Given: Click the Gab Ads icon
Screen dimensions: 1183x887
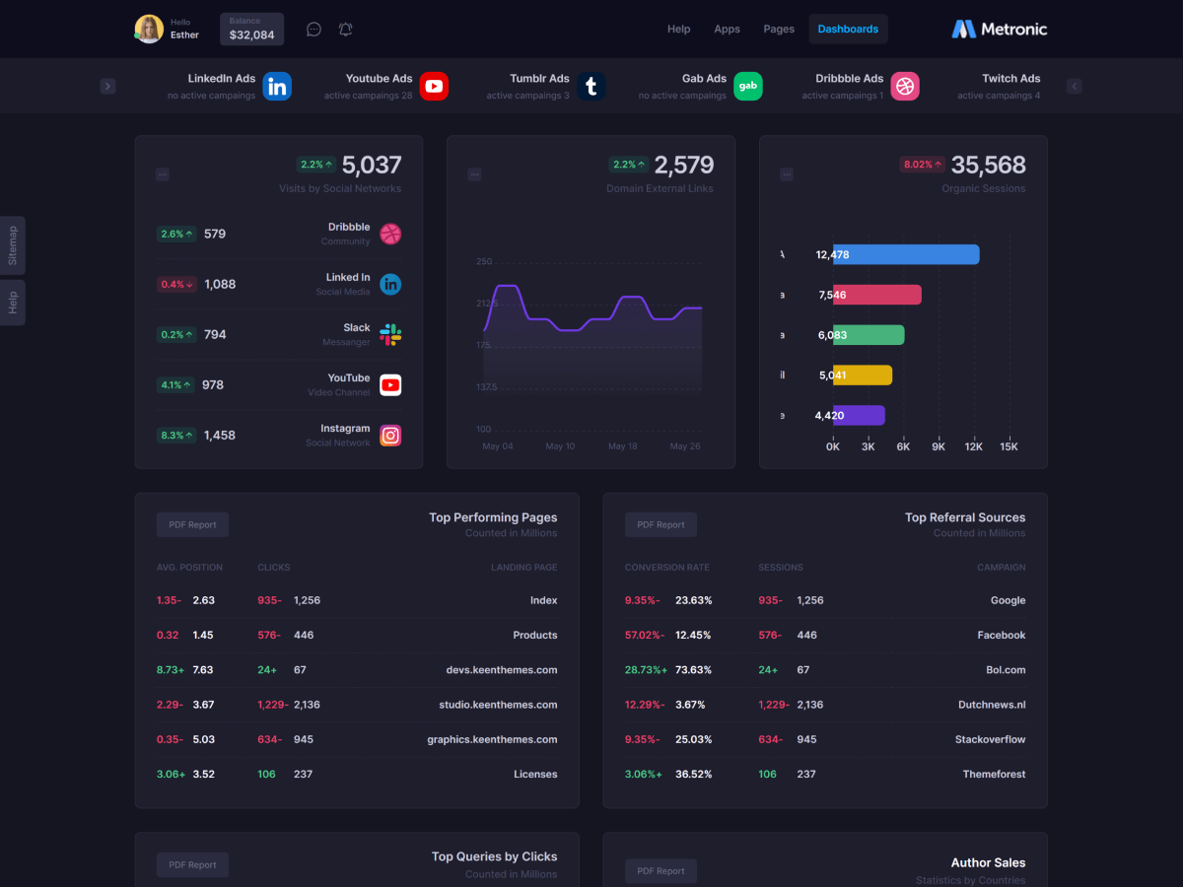Looking at the screenshot, I should 747,87.
